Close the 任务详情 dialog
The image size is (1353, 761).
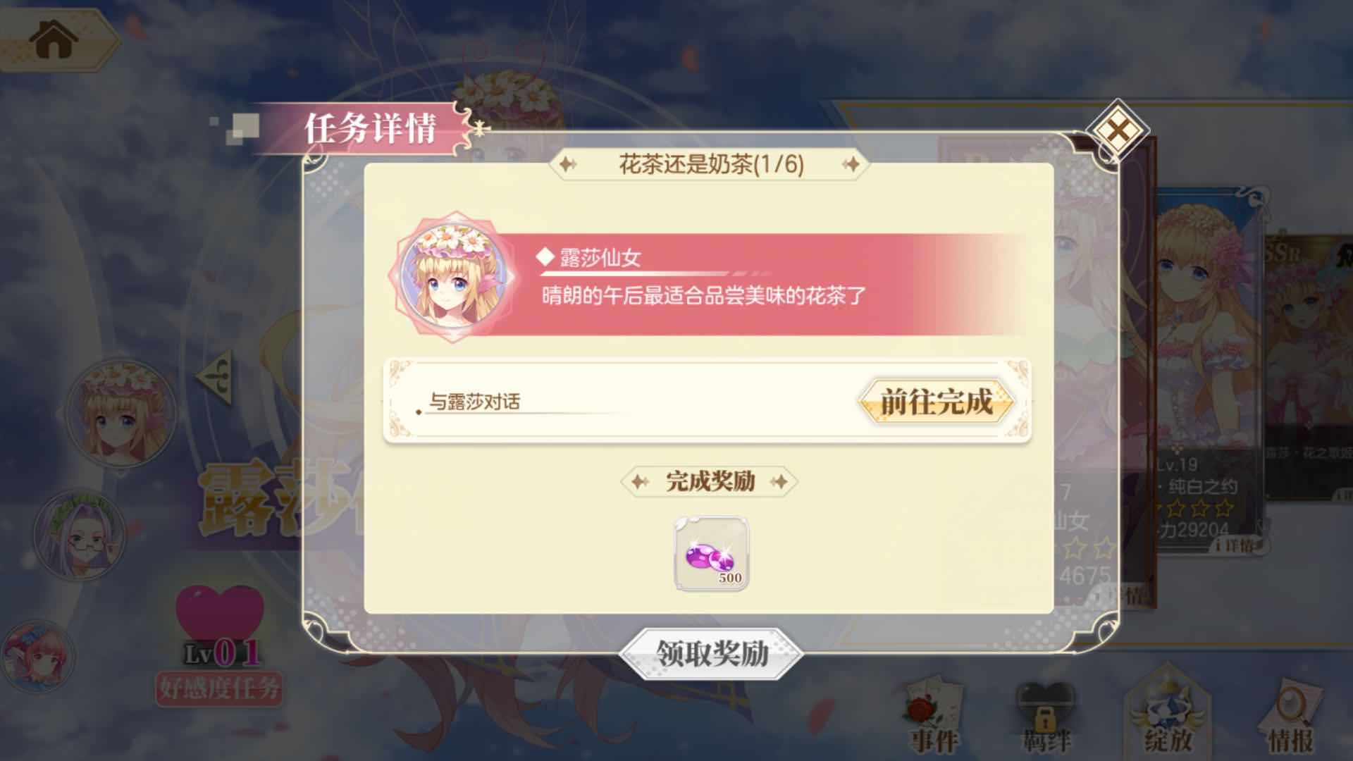(1117, 130)
